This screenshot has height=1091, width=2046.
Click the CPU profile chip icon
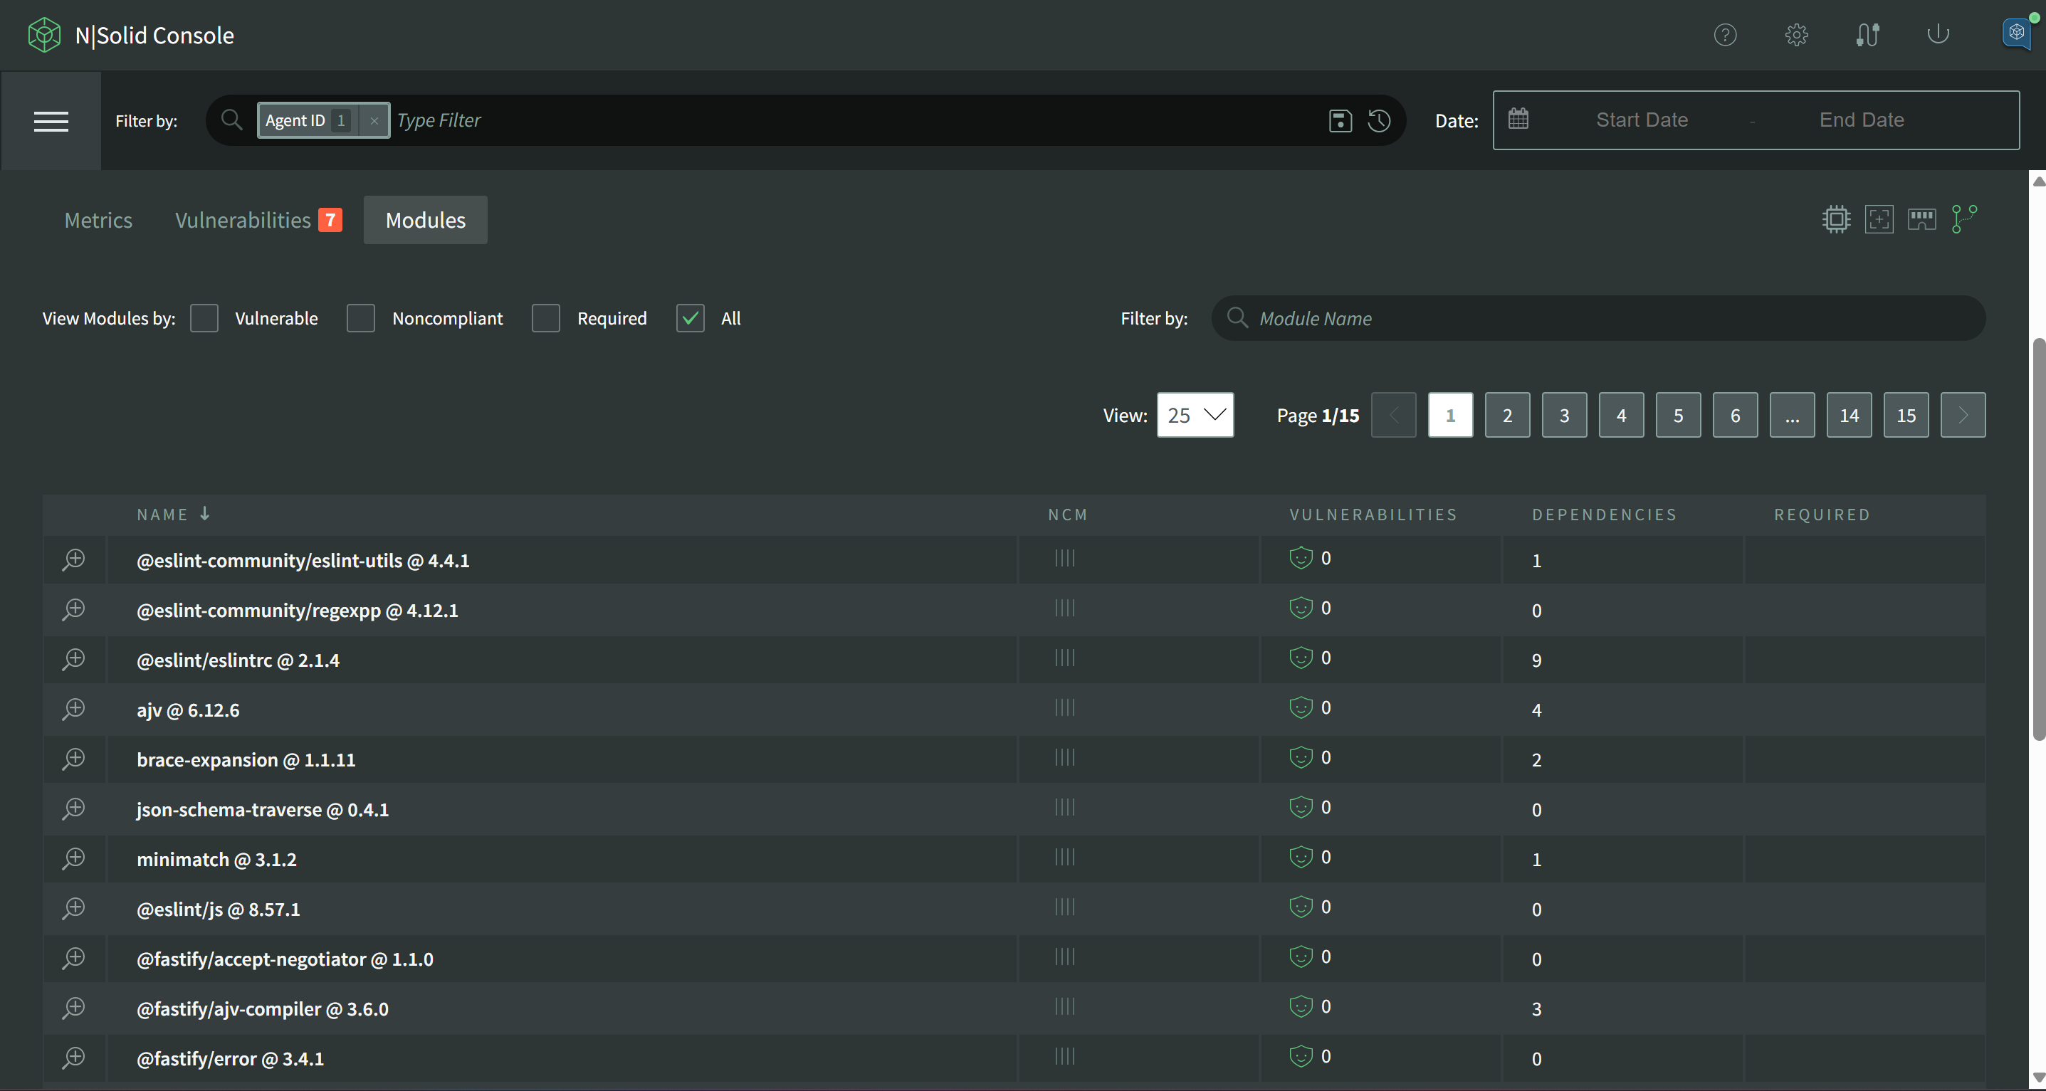1835,219
